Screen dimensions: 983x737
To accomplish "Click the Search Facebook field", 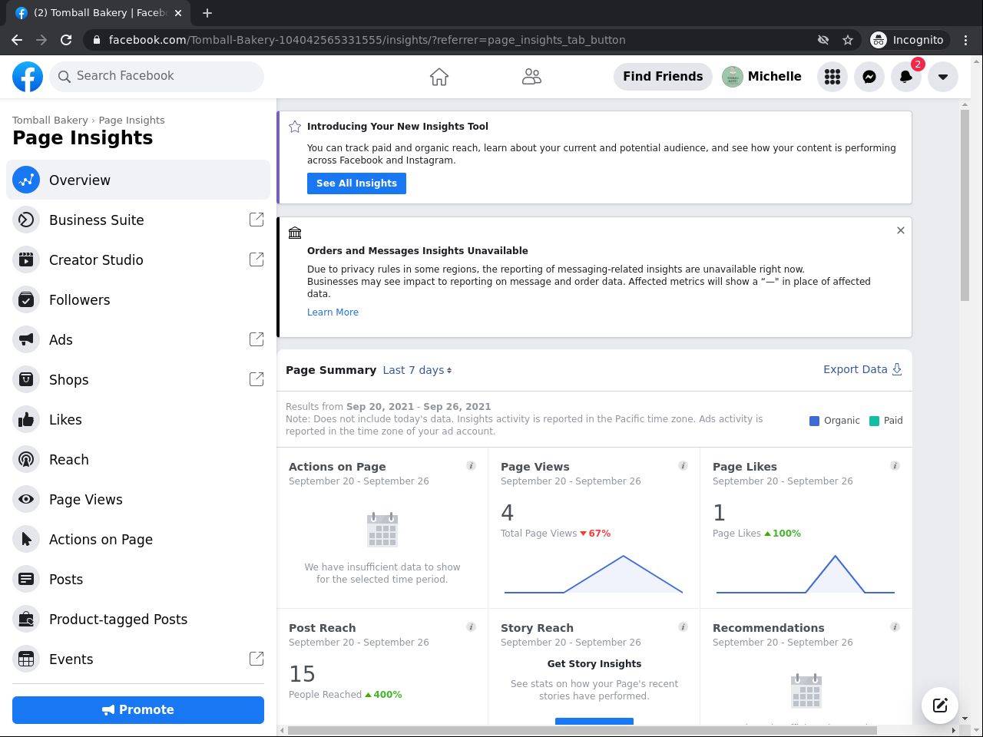I will [x=157, y=76].
